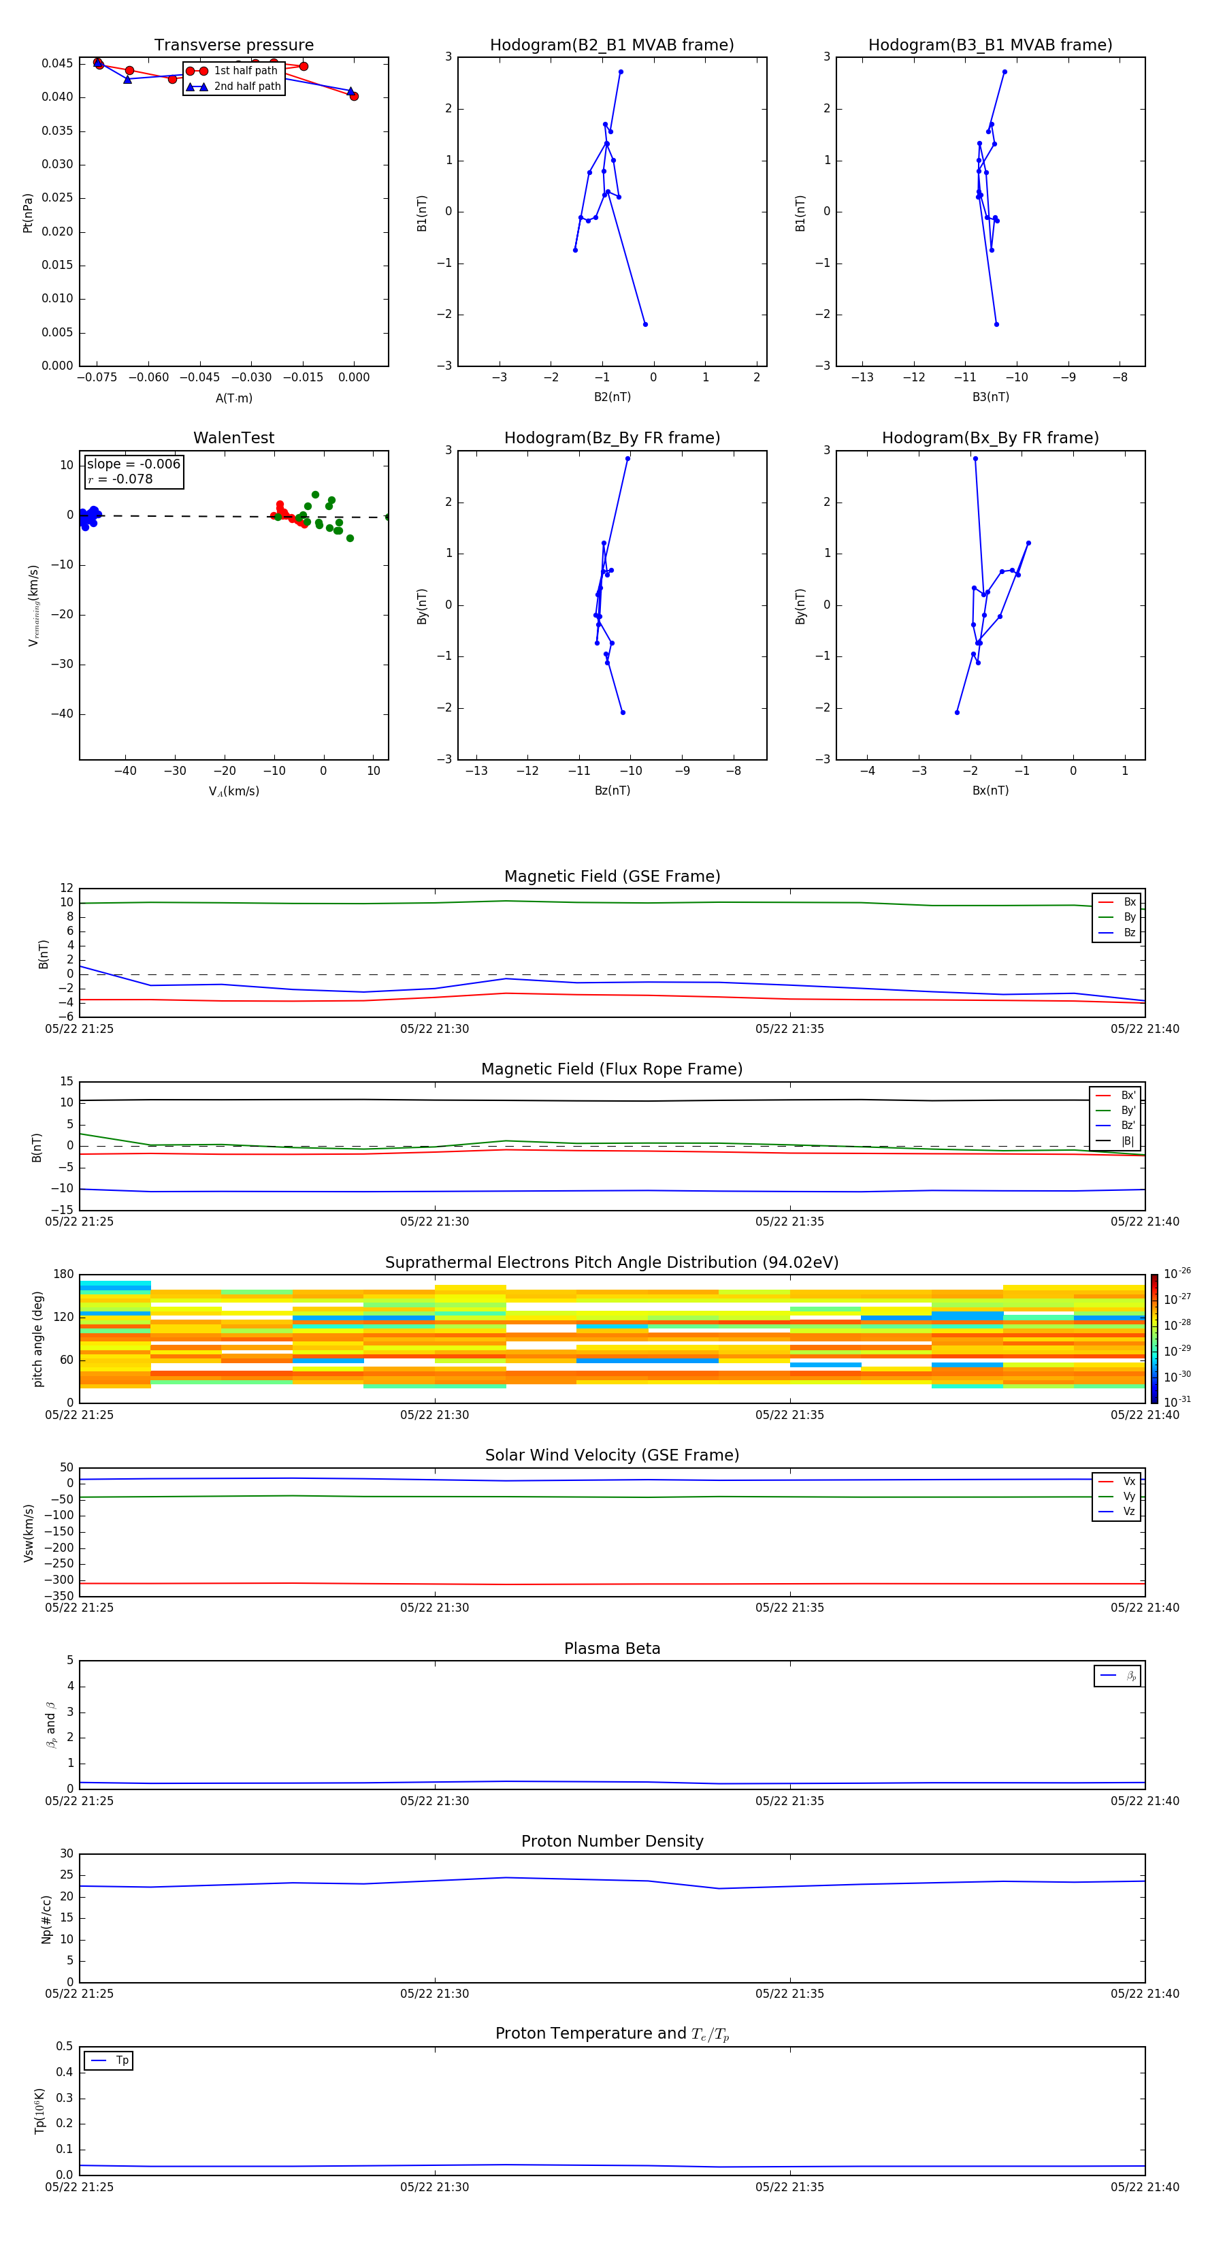Click the '2nd half path' legend entry
The image size is (1225, 2247).
coord(233,86)
